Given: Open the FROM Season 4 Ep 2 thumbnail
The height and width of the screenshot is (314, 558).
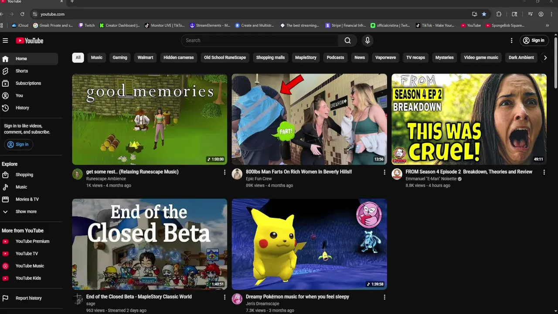Looking at the screenshot, I should pyautogui.click(x=469, y=119).
